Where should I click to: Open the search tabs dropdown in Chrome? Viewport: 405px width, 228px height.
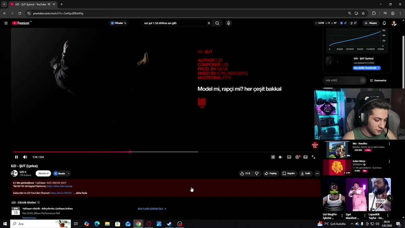[x=4, y=4]
